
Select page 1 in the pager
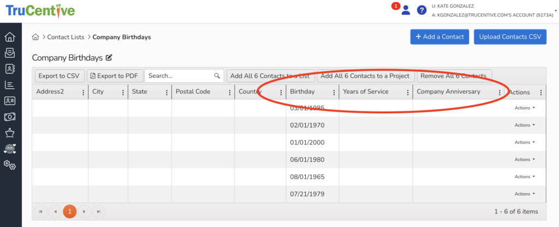[70, 211]
